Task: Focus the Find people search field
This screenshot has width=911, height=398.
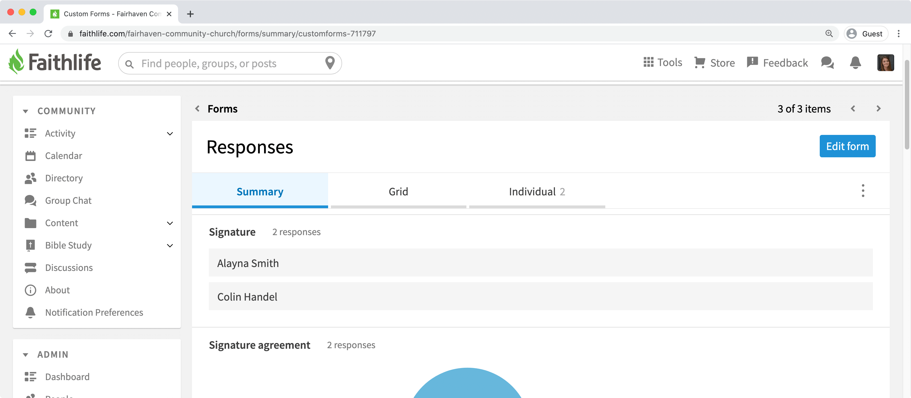Action: [x=230, y=63]
